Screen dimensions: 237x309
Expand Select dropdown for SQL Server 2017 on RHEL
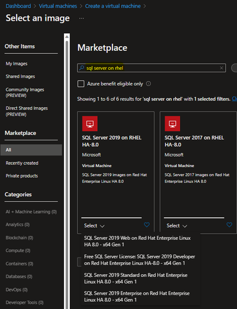(177, 226)
